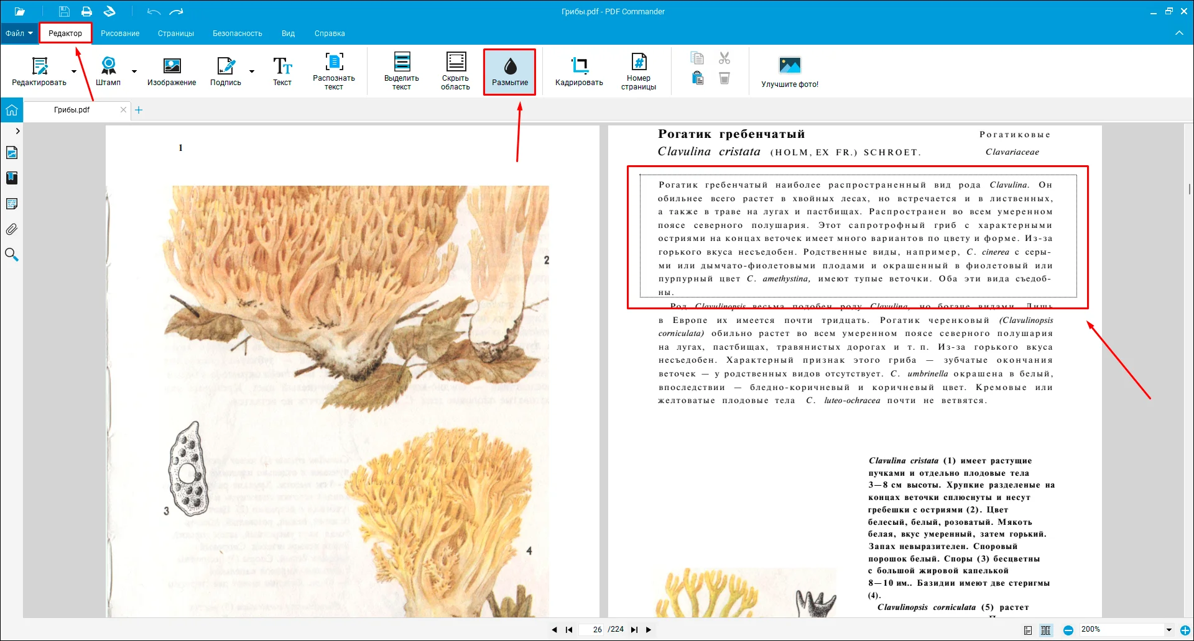
Task: Insert an image with Изображение
Action: 172,71
